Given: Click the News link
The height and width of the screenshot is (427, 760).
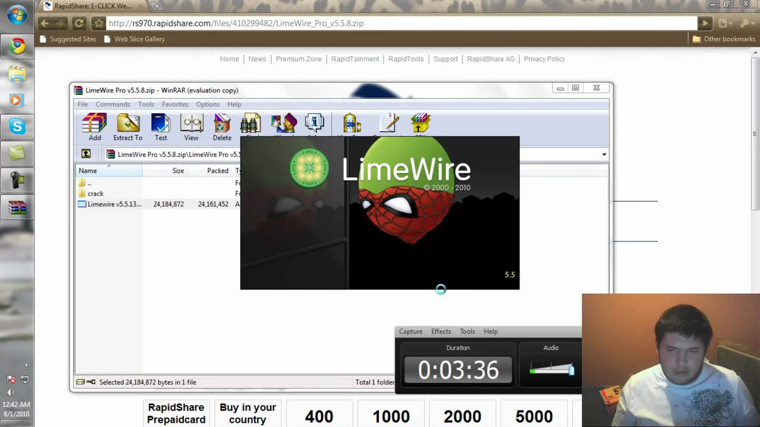Looking at the screenshot, I should click(x=257, y=59).
